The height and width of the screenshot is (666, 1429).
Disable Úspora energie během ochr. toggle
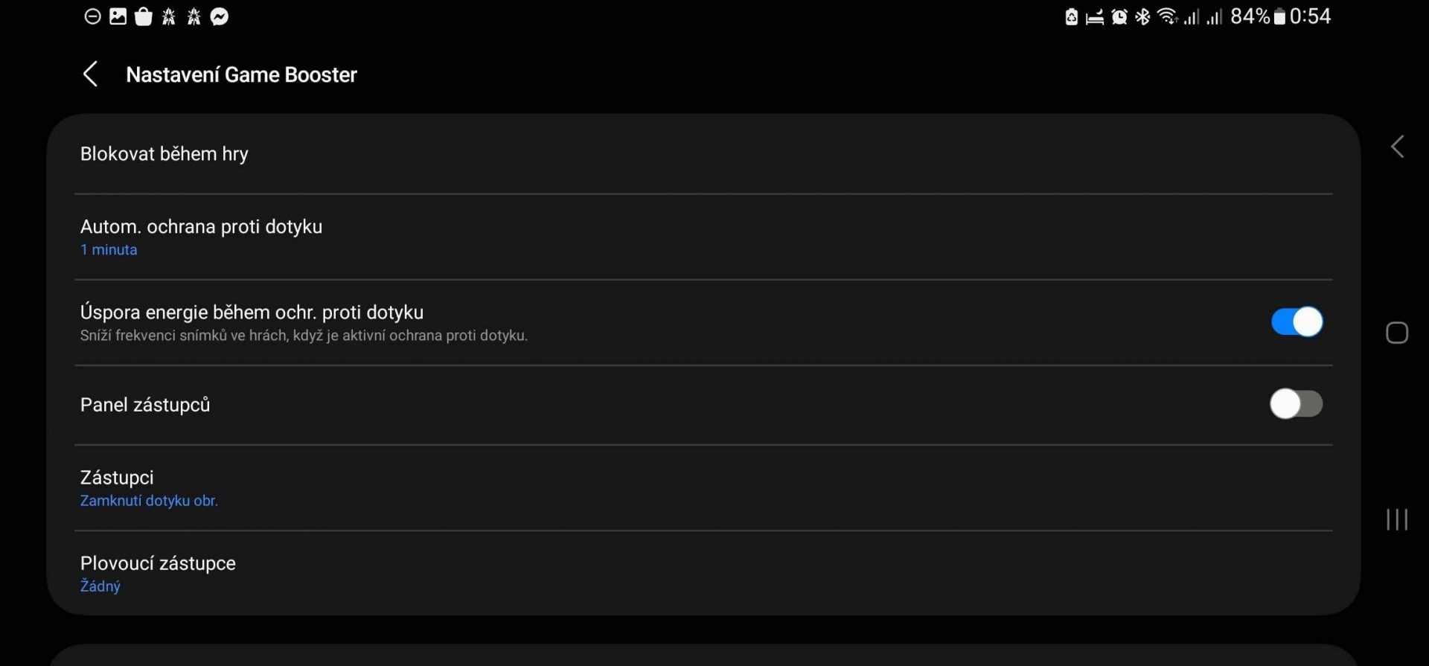1297,321
